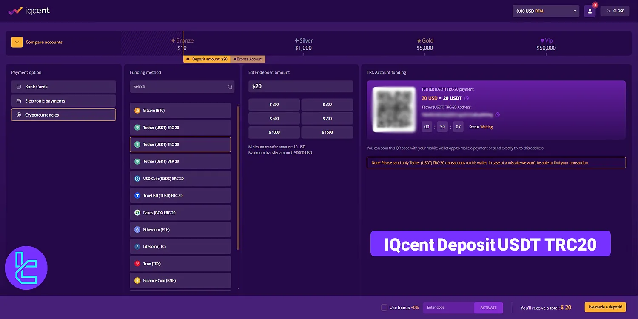Viewport: 638px width, 319px height.
Task: Click I've made a deposit! button
Action: click(x=605, y=307)
